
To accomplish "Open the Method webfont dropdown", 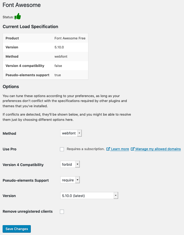I will [x=71, y=133].
